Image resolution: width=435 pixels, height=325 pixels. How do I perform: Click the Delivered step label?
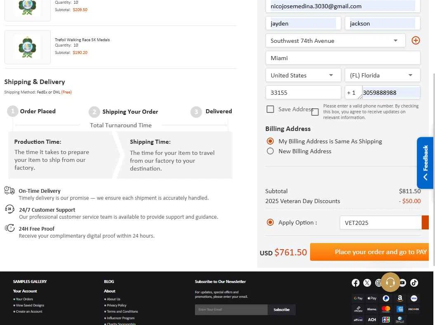[219, 111]
